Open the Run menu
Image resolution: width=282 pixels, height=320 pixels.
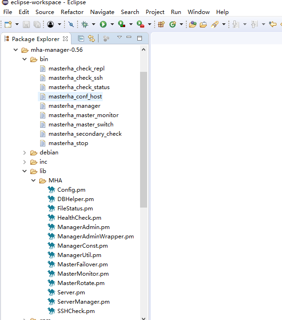(176, 12)
